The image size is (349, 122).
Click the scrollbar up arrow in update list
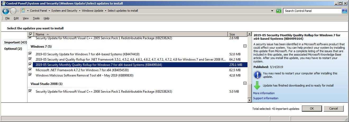[249, 34]
